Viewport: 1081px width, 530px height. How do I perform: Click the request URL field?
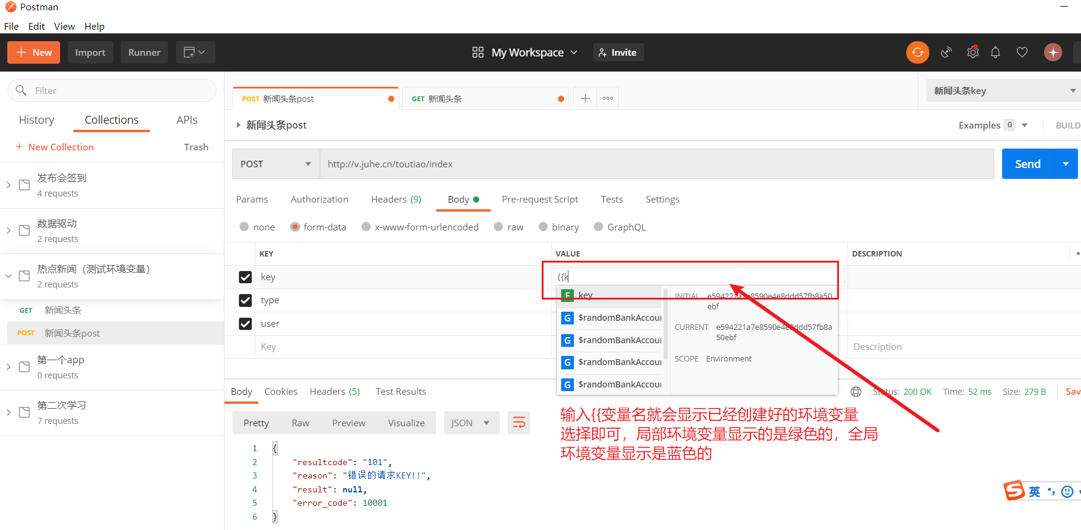pos(657,164)
